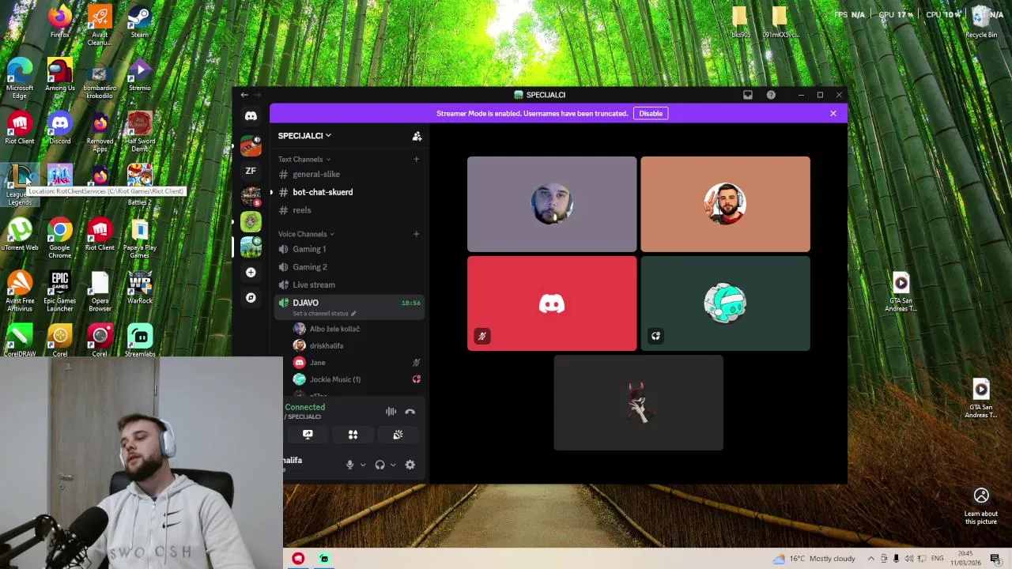This screenshot has height=569, width=1012.
Task: Open the ZF server in sidebar
Action: [x=251, y=171]
